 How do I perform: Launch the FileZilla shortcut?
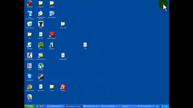(x=63, y=87)
